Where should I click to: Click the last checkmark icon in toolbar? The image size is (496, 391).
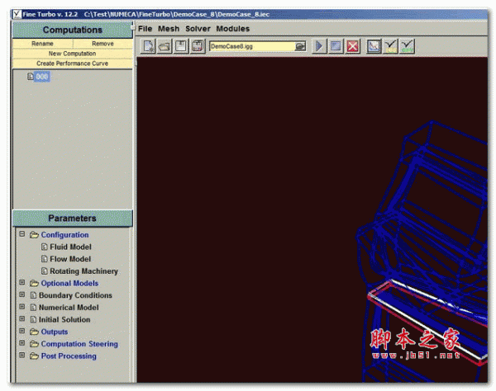(x=407, y=46)
